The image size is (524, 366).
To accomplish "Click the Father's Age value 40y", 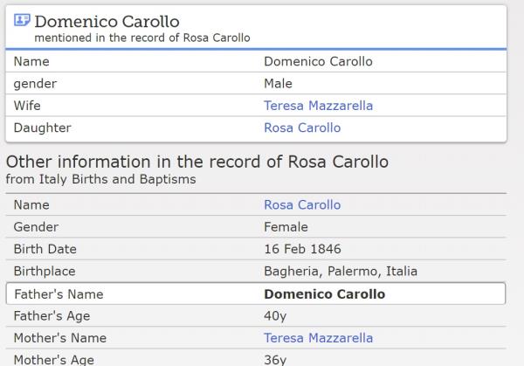I will (275, 316).
